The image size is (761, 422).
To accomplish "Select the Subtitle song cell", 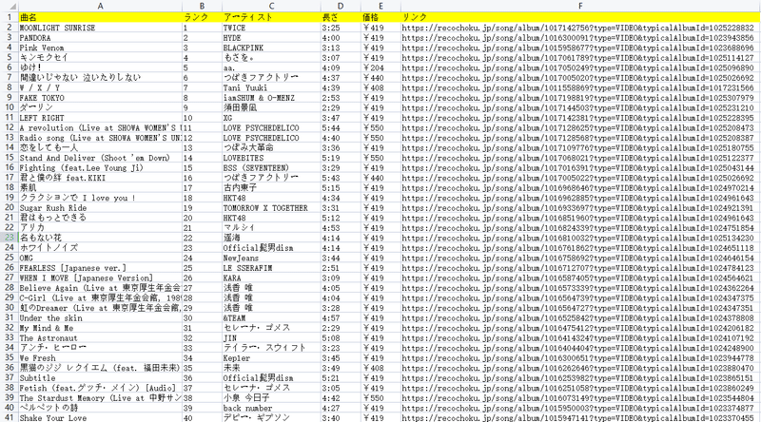I will 101,378.
